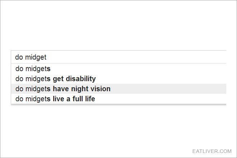Click the search box containing "do midget"
237x158 pixels.
[118, 57]
